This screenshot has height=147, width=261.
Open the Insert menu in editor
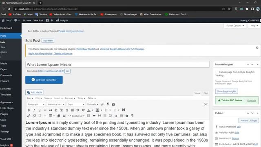click(x=58, y=98)
